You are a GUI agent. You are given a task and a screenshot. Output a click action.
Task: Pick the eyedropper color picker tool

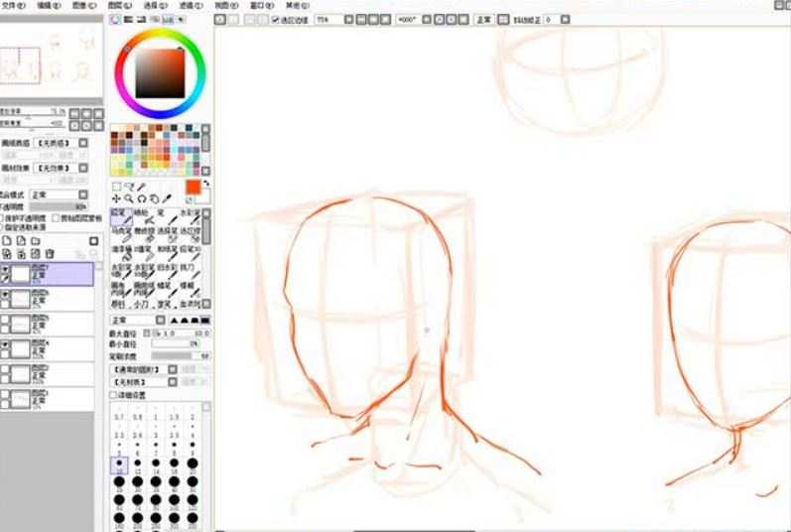[167, 199]
